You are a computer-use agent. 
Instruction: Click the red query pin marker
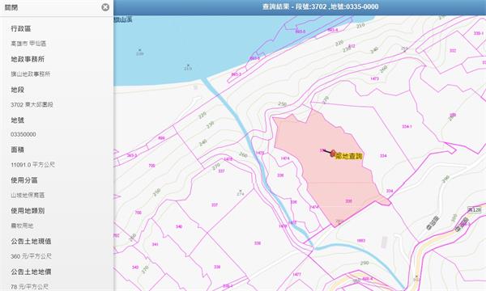click(x=333, y=153)
